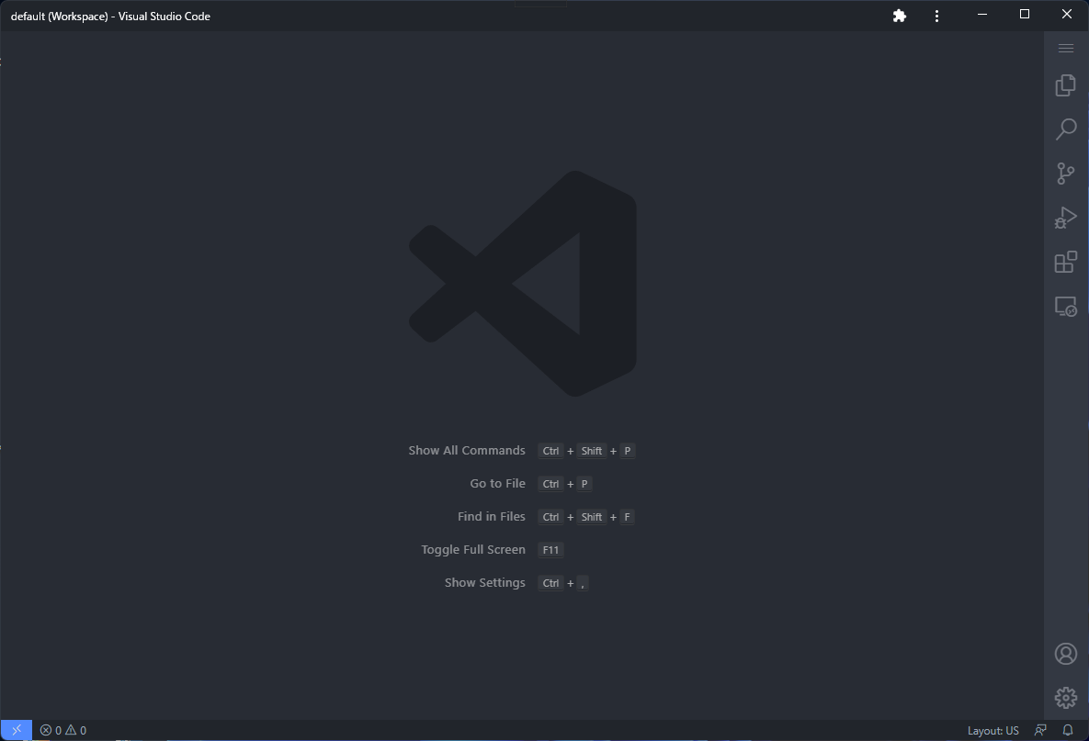
Task: Open the Extensions view
Action: click(x=1065, y=263)
